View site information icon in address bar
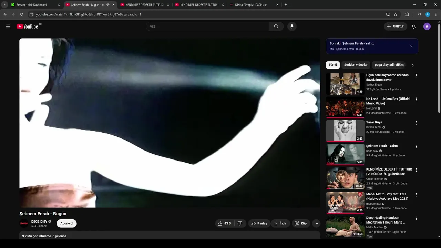 point(31,14)
